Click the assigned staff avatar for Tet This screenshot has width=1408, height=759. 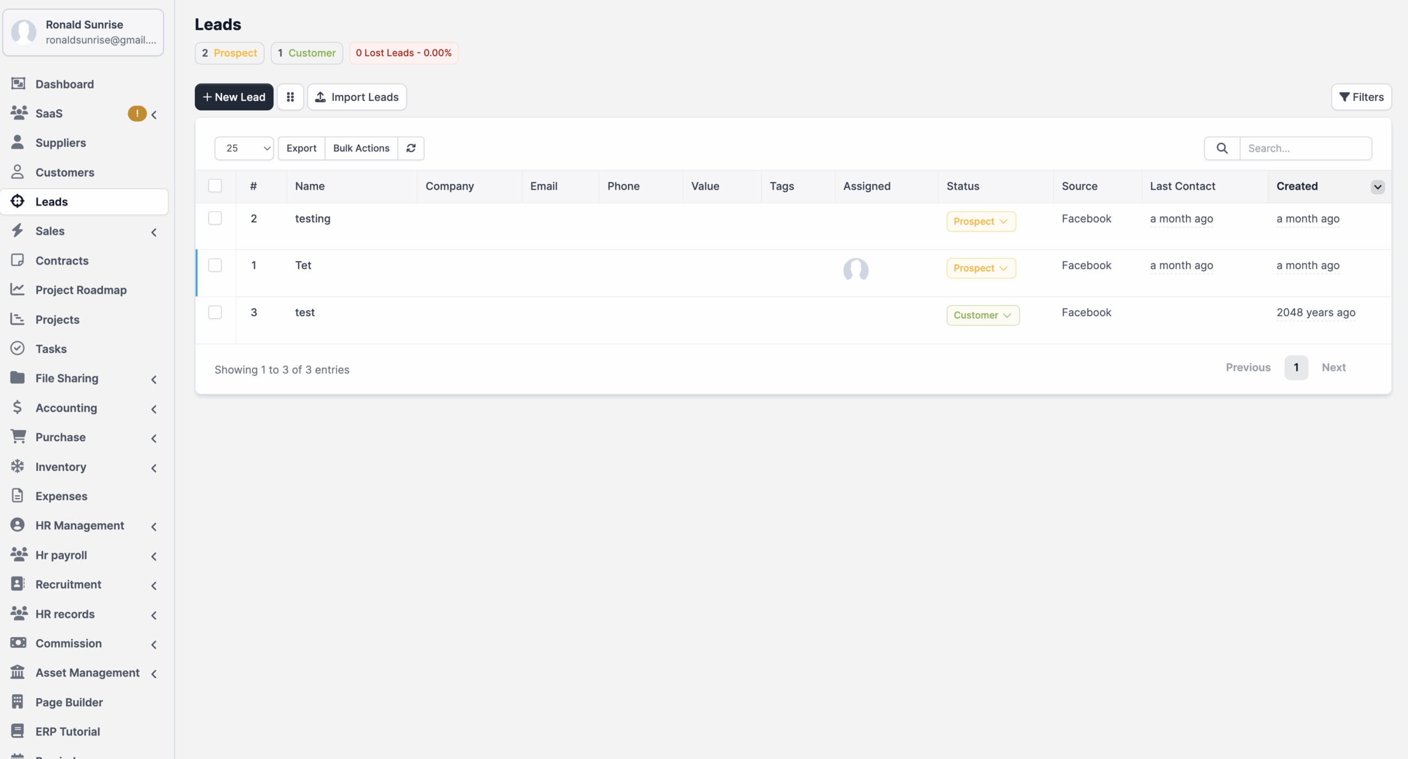pyautogui.click(x=855, y=270)
